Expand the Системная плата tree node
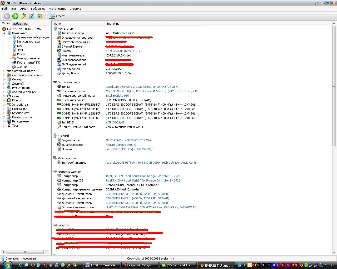The width and height of the screenshot is (337, 269). 4,71
